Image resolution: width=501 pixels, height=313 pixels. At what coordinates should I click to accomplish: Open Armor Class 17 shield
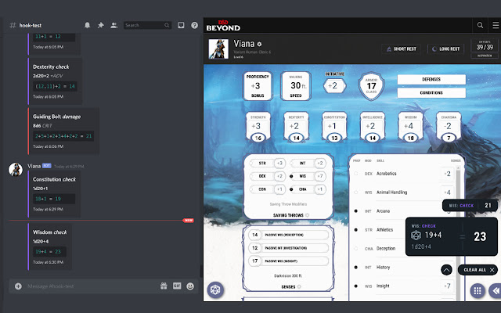click(x=371, y=86)
